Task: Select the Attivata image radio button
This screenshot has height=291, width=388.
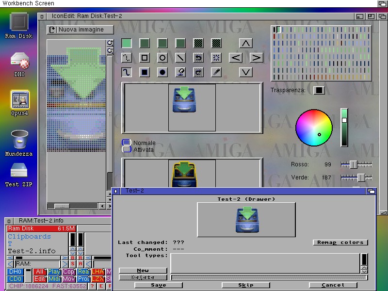Action: [127, 149]
